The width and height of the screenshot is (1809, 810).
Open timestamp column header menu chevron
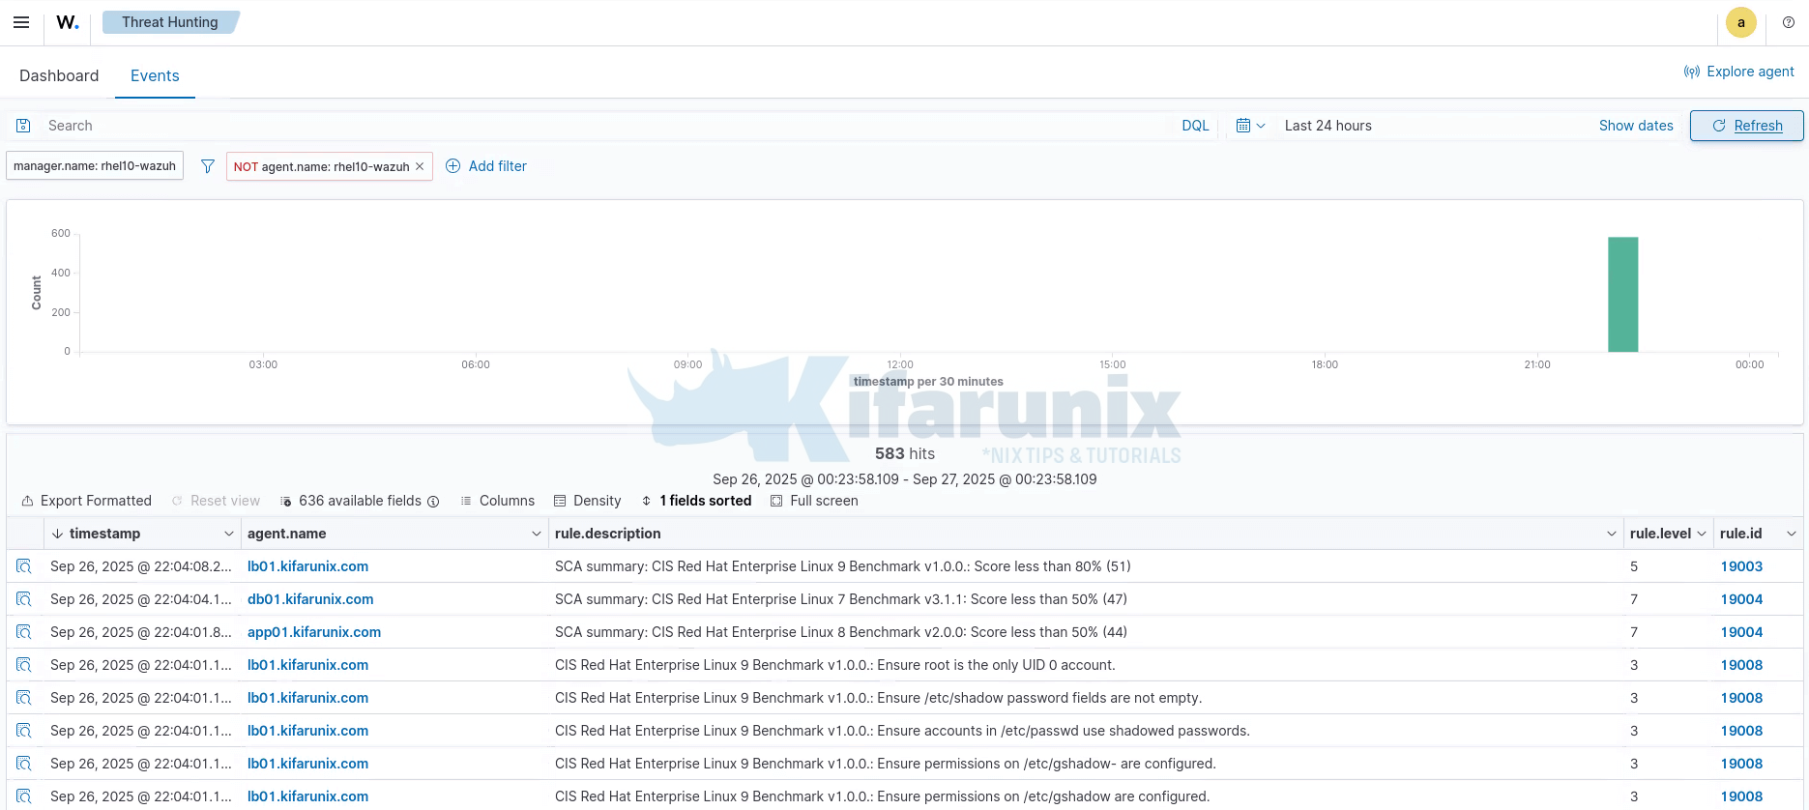(229, 534)
